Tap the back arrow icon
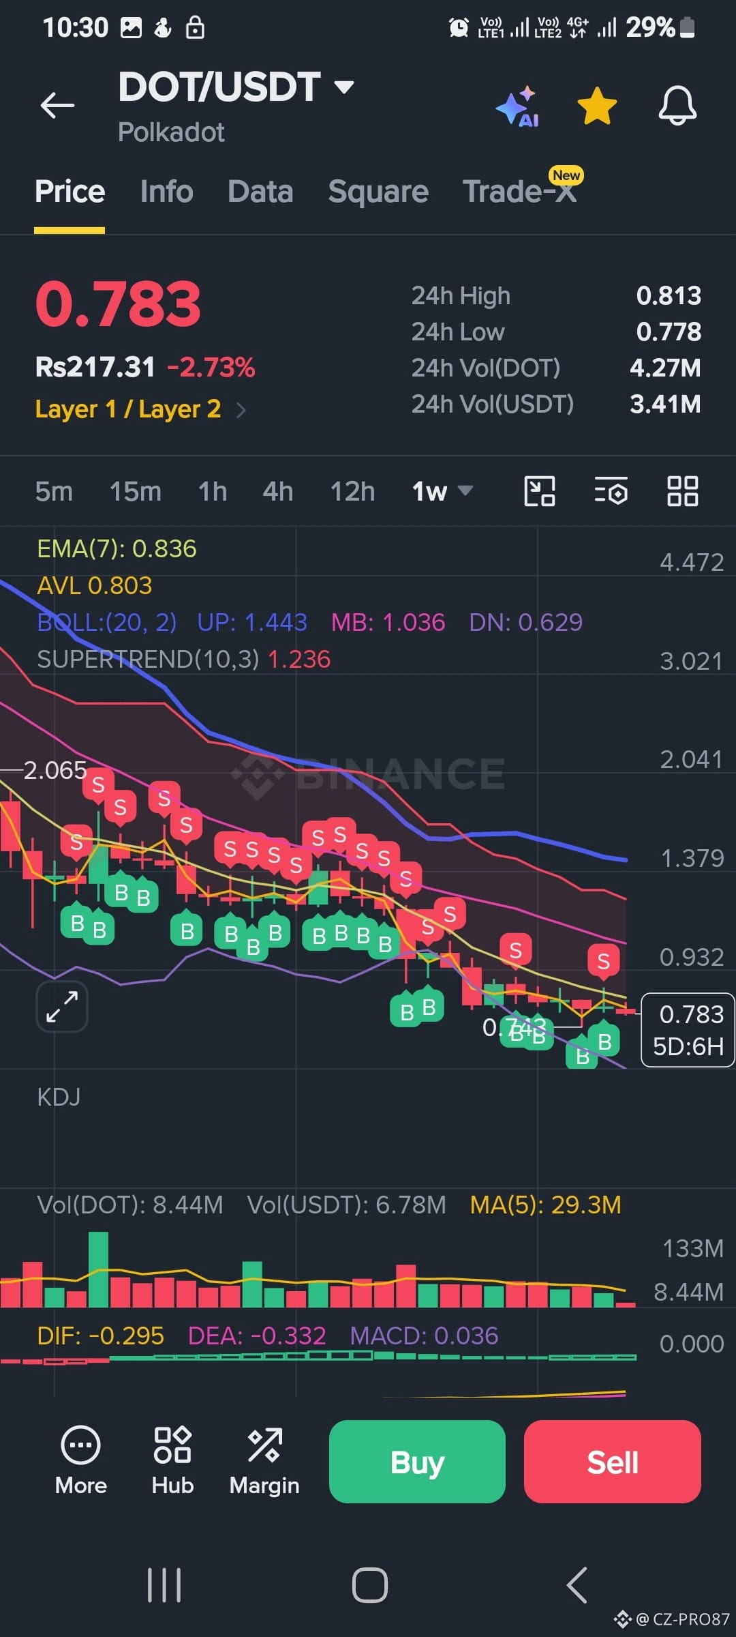Screen dimensions: 736x1637 point(57,106)
